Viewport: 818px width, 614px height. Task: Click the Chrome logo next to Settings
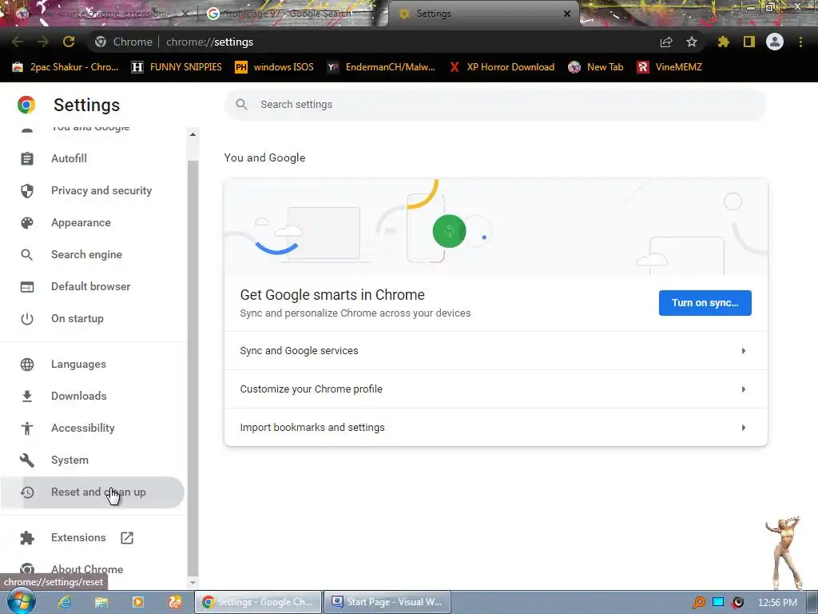(x=26, y=105)
